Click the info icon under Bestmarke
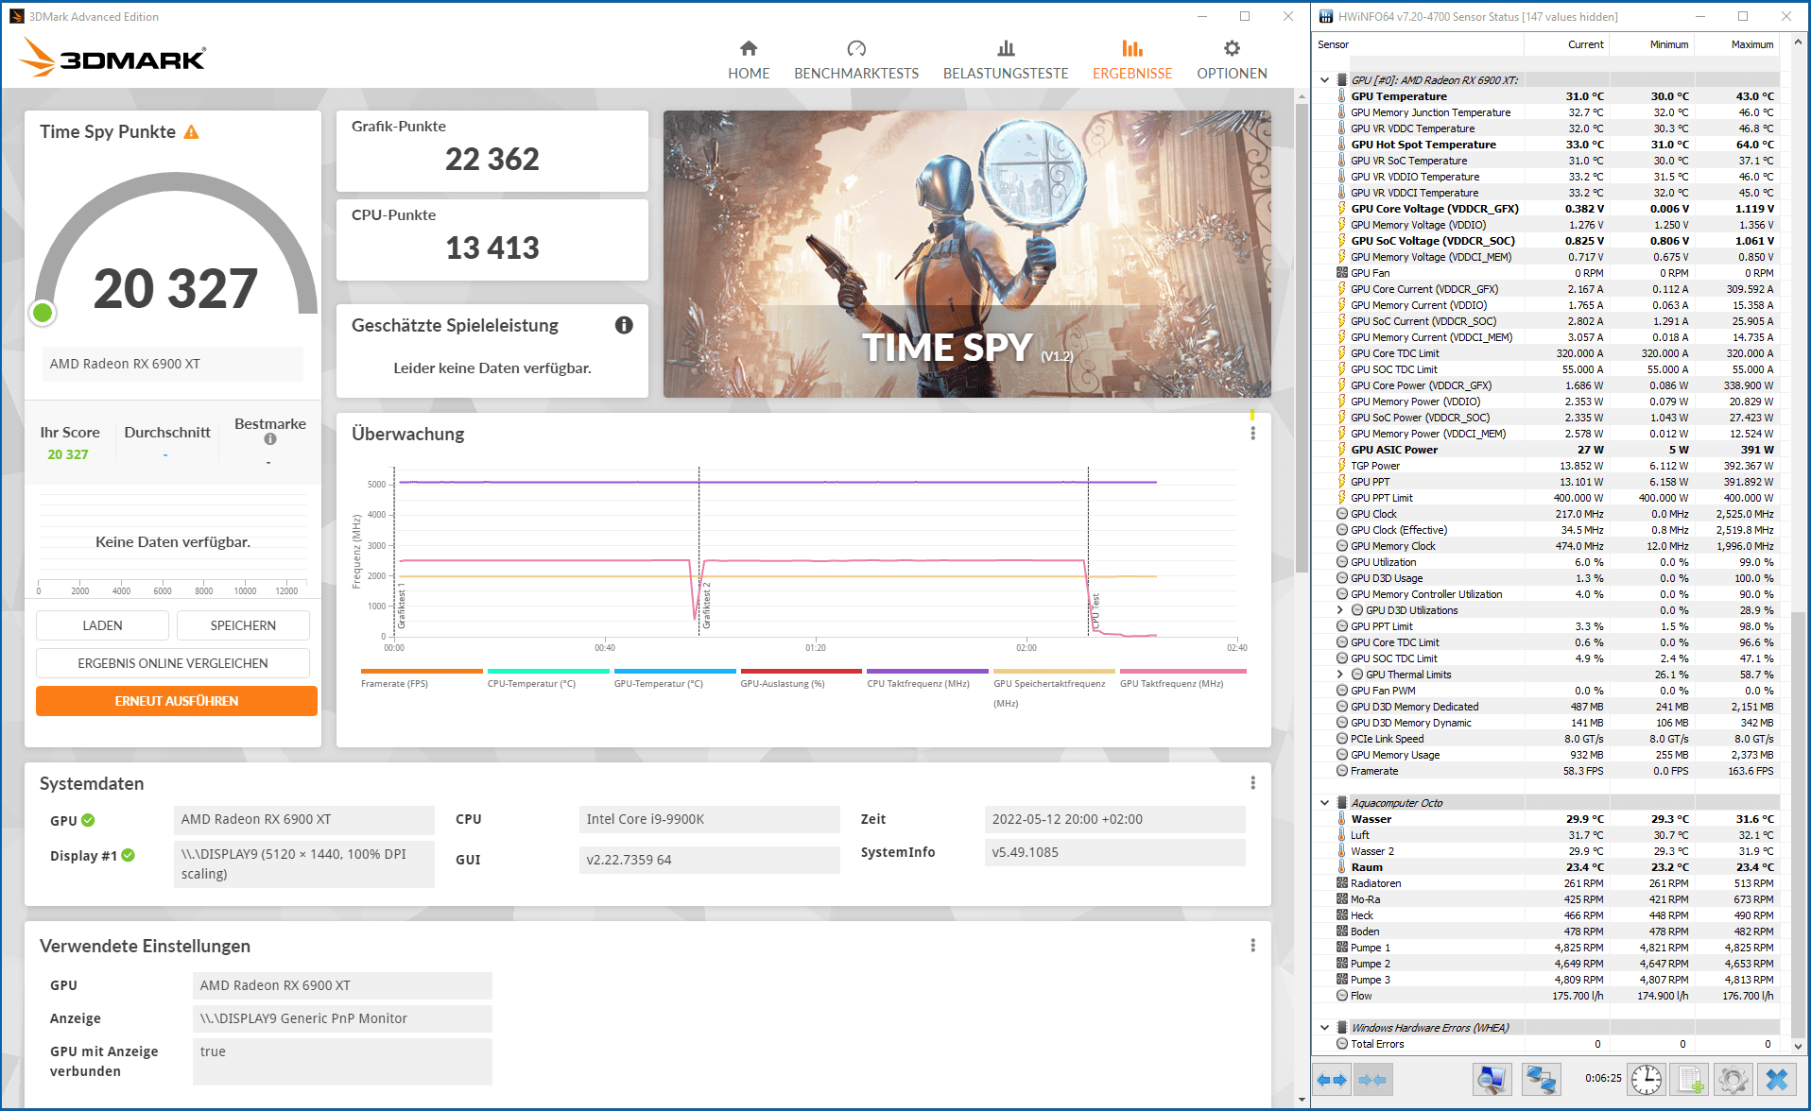This screenshot has height=1111, width=1811. click(270, 439)
